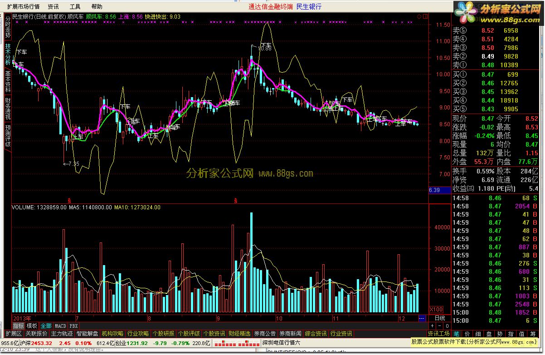
Task: Click the blue --- timeline button
Action: point(422,318)
